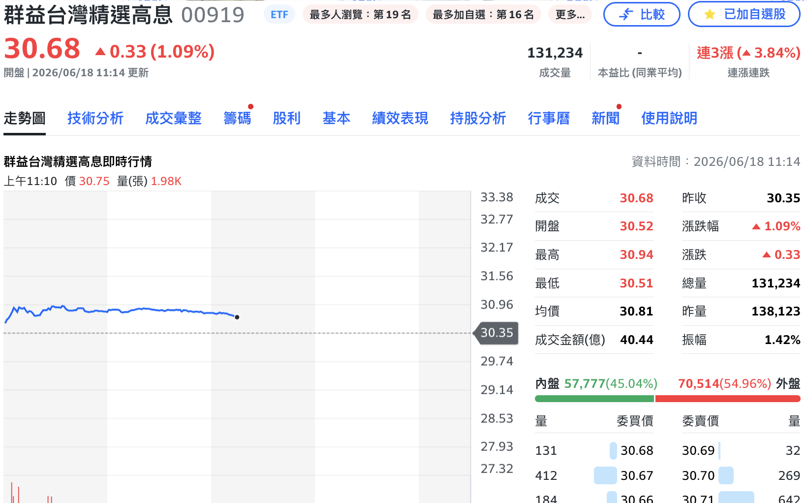The width and height of the screenshot is (807, 503).
Task: Open the 持股分析 tab
Action: 478,118
